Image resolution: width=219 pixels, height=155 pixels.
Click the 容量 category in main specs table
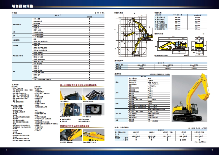click(x=117, y=120)
